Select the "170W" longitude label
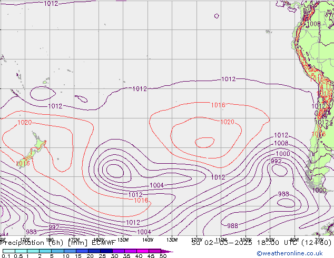The width and height of the screenshot is (334, 258). (x=74, y=240)
